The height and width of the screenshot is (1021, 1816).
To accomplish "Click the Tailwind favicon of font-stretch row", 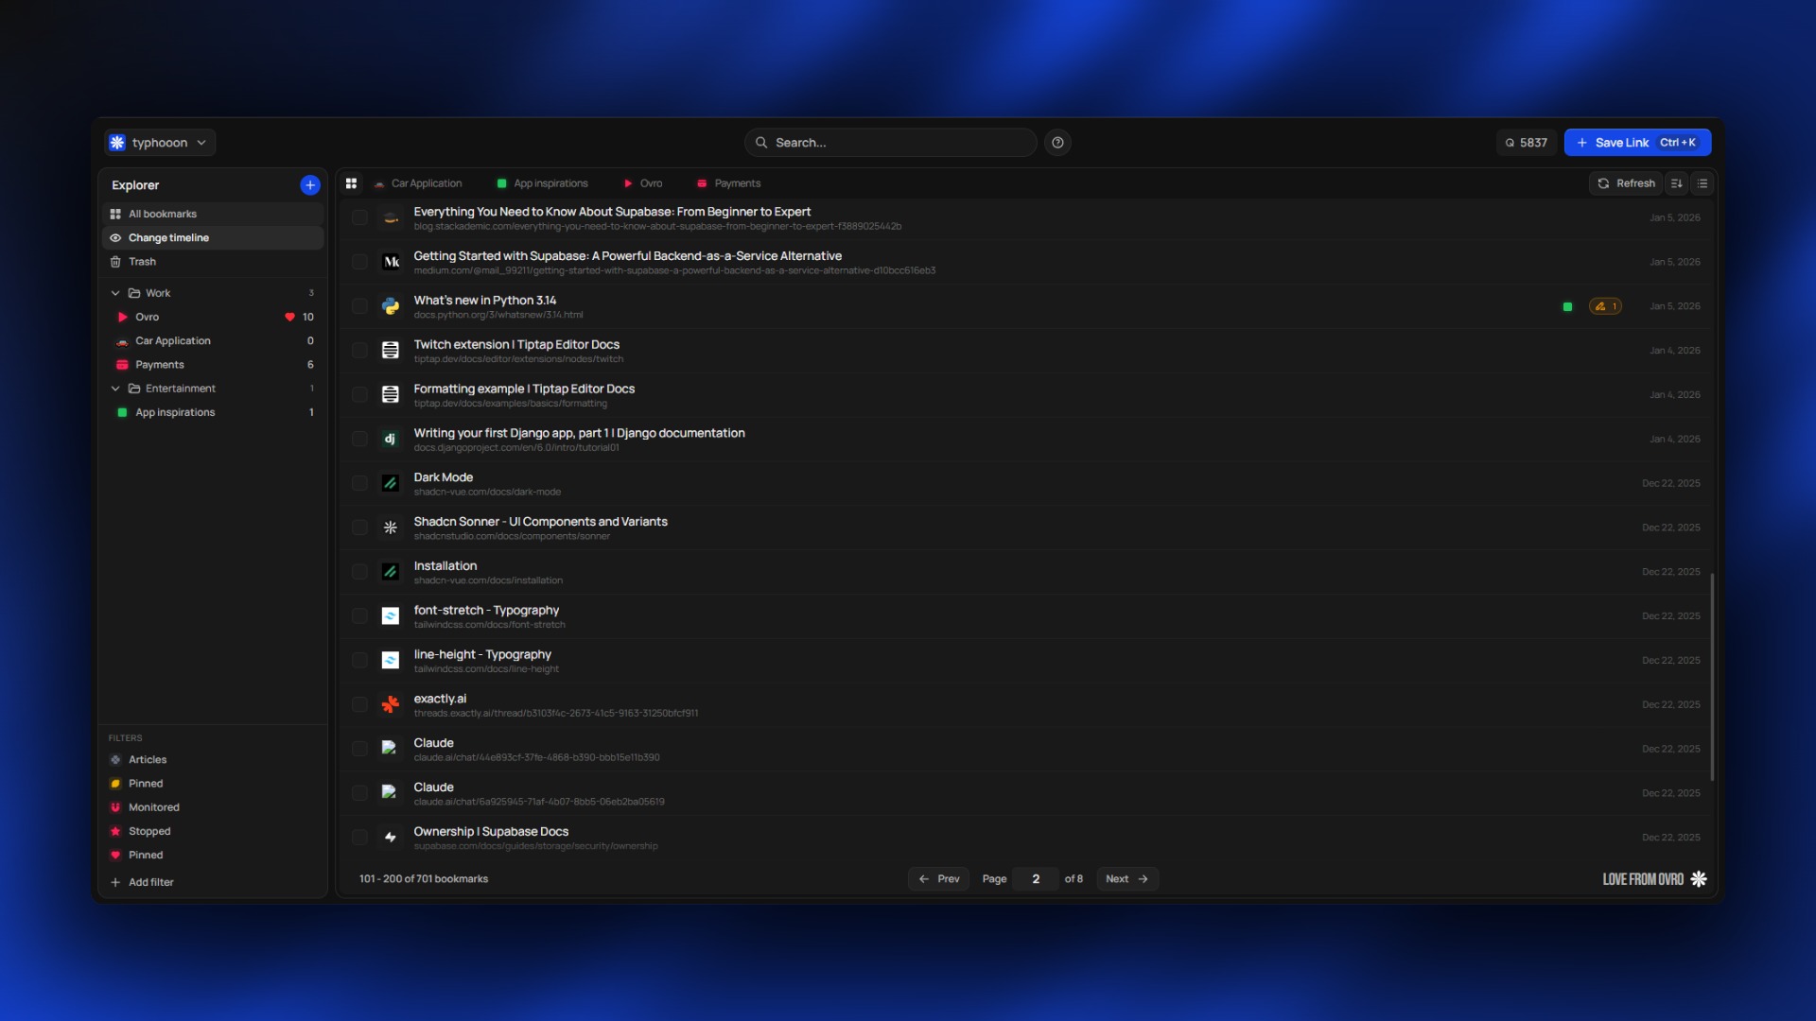I will pos(390,616).
